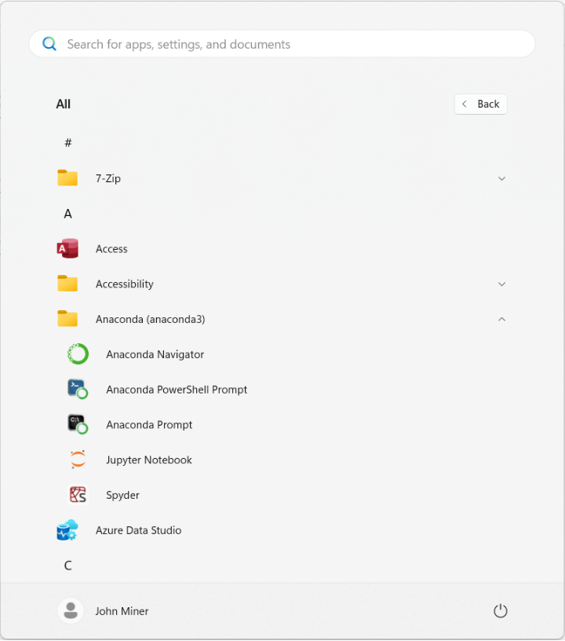Click the search magnifier icon
This screenshot has width=565, height=641.
coord(49,44)
